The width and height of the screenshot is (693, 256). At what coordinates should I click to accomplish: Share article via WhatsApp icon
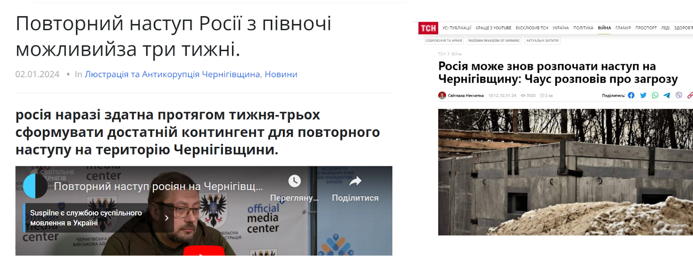pyautogui.click(x=655, y=95)
